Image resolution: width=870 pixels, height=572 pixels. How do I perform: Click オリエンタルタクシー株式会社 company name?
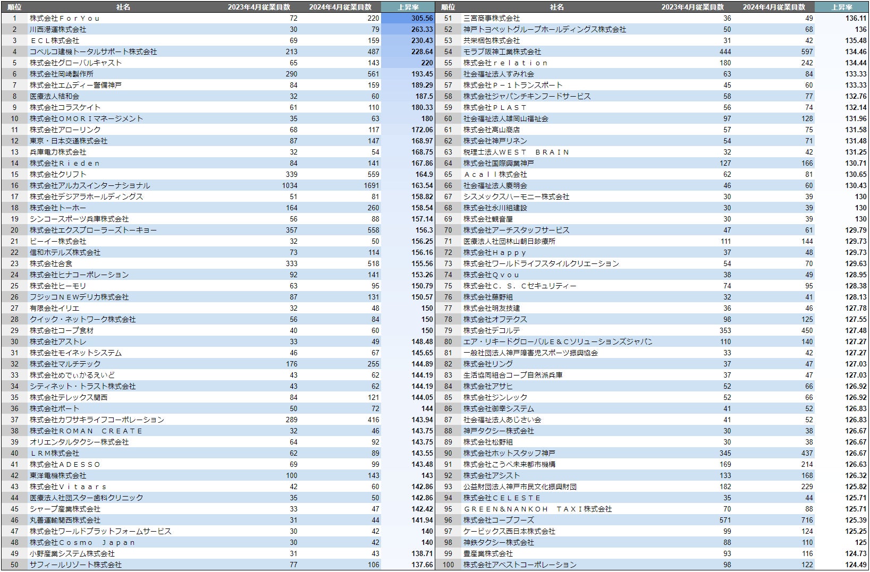pyautogui.click(x=79, y=442)
